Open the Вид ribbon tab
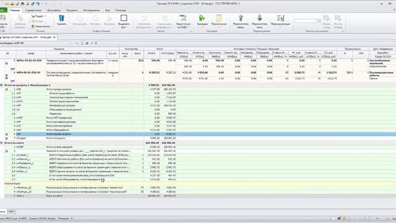This screenshot has height=223, width=396. (107, 11)
